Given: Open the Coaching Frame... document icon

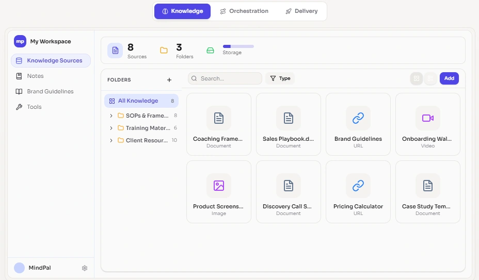Looking at the screenshot, I should [x=219, y=118].
